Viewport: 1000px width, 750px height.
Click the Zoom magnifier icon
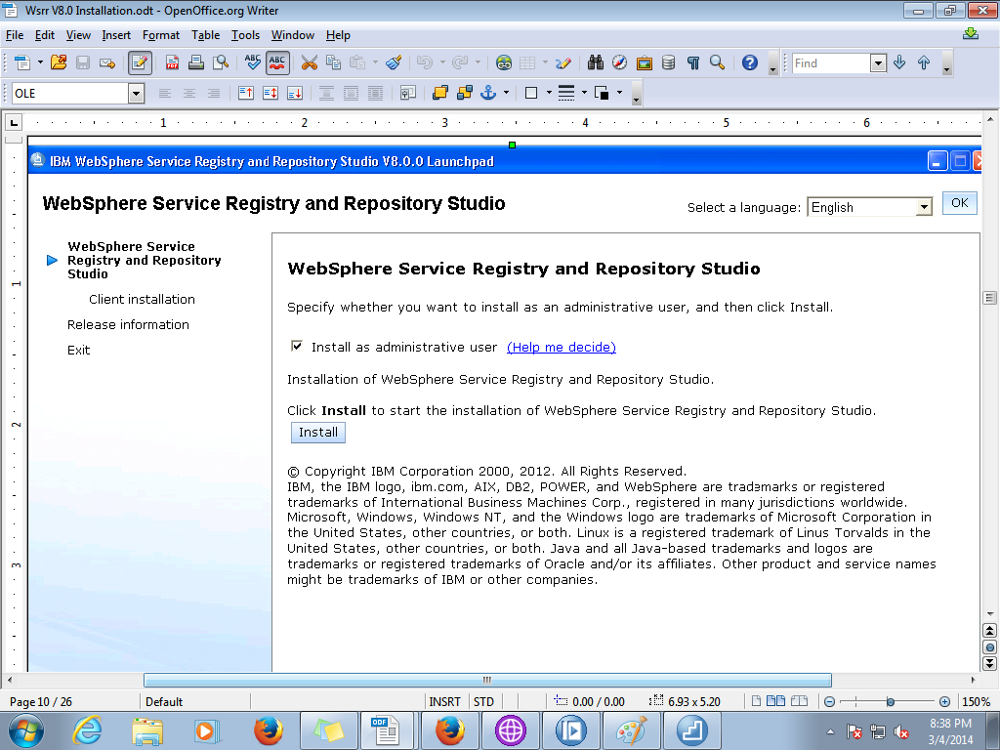coord(718,62)
